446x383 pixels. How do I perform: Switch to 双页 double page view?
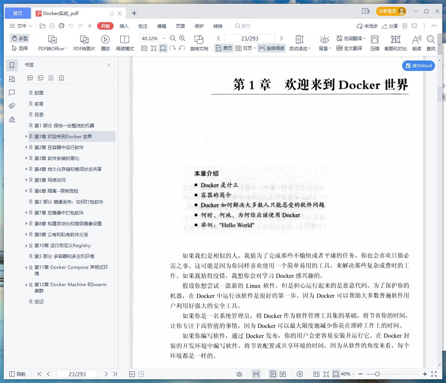click(x=245, y=48)
